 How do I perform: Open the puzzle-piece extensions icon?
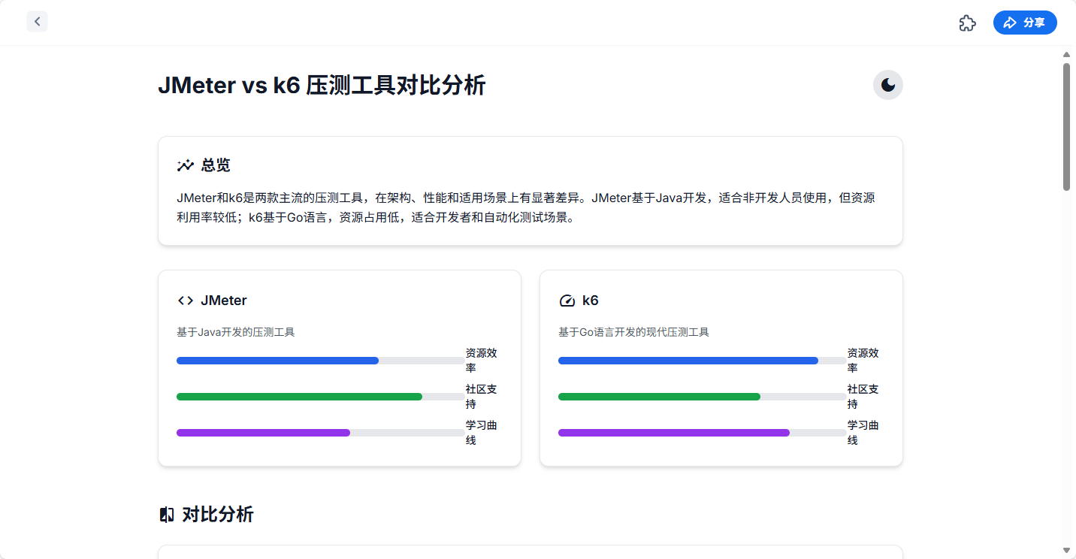point(967,23)
